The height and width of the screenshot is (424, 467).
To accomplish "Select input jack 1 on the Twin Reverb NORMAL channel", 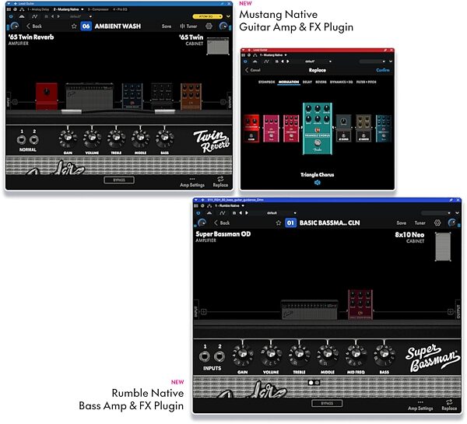I will (22, 139).
